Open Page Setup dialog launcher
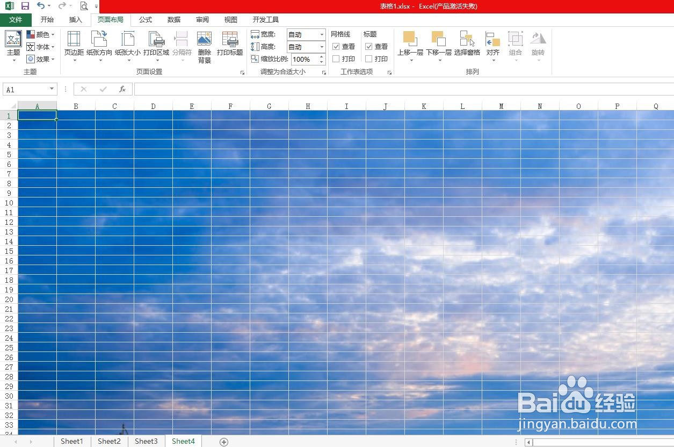This screenshot has height=447, width=674. coord(242,72)
